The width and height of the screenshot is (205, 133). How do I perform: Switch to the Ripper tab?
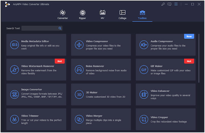tap(82, 15)
